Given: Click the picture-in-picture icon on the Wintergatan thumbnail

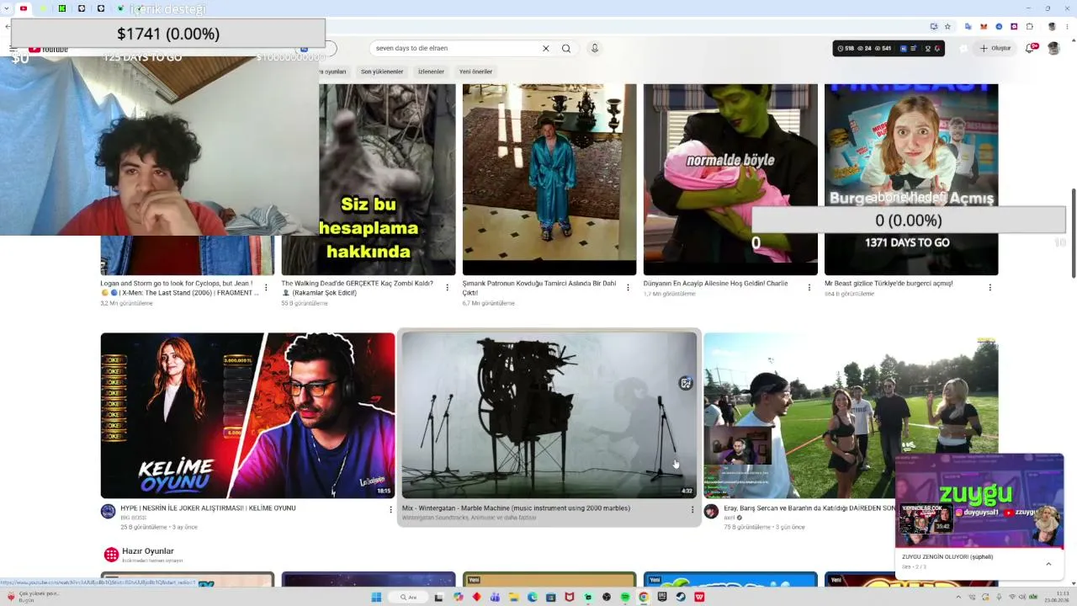Looking at the screenshot, I should [x=686, y=383].
